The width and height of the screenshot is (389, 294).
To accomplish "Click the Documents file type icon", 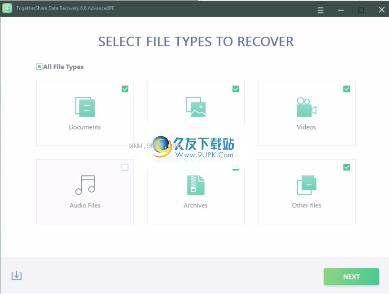I will (x=85, y=107).
